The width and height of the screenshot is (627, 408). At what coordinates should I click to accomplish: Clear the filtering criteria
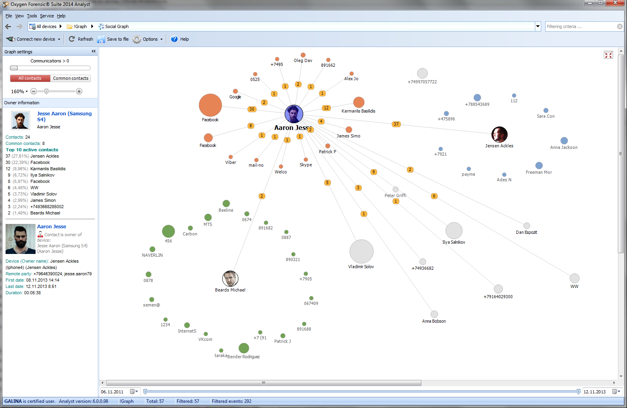[620, 26]
